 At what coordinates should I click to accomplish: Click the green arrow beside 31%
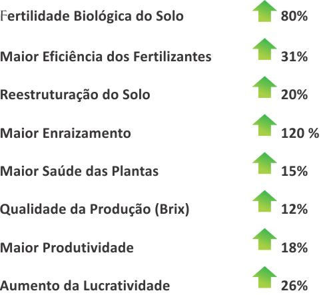point(264,49)
